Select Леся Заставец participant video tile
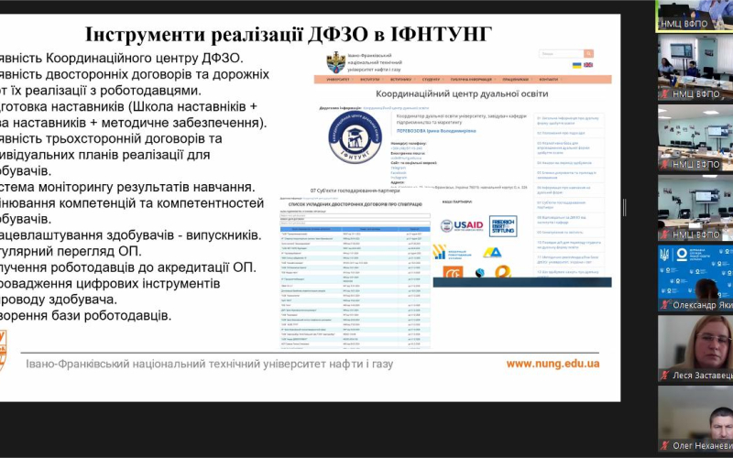Image resolution: width=733 pixels, height=458 pixels. (x=695, y=349)
